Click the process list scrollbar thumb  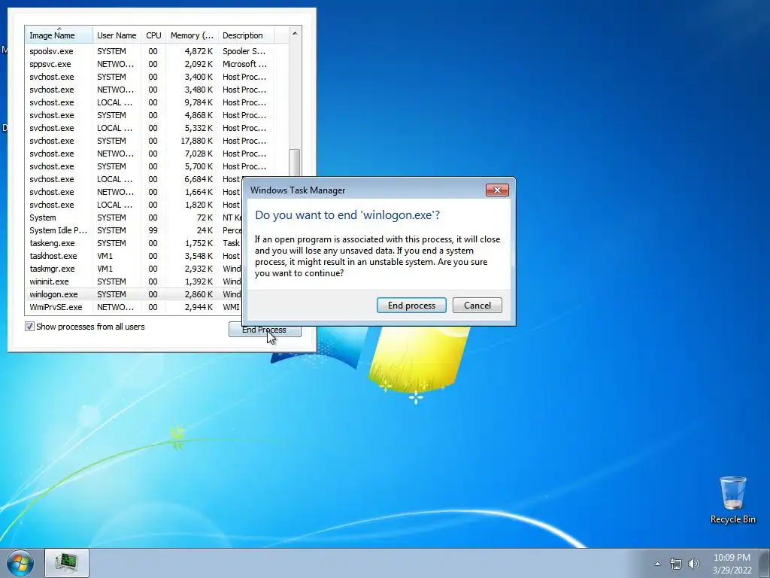pyautogui.click(x=295, y=163)
